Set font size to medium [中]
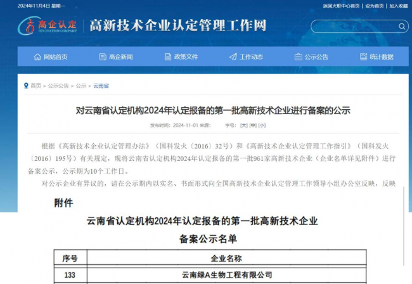This screenshot has height=284, width=412. click(x=253, y=126)
